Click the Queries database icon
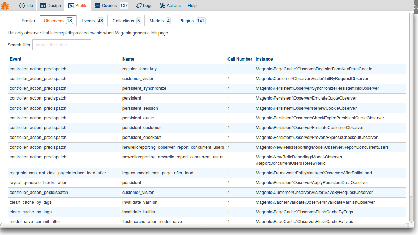 (98, 6)
